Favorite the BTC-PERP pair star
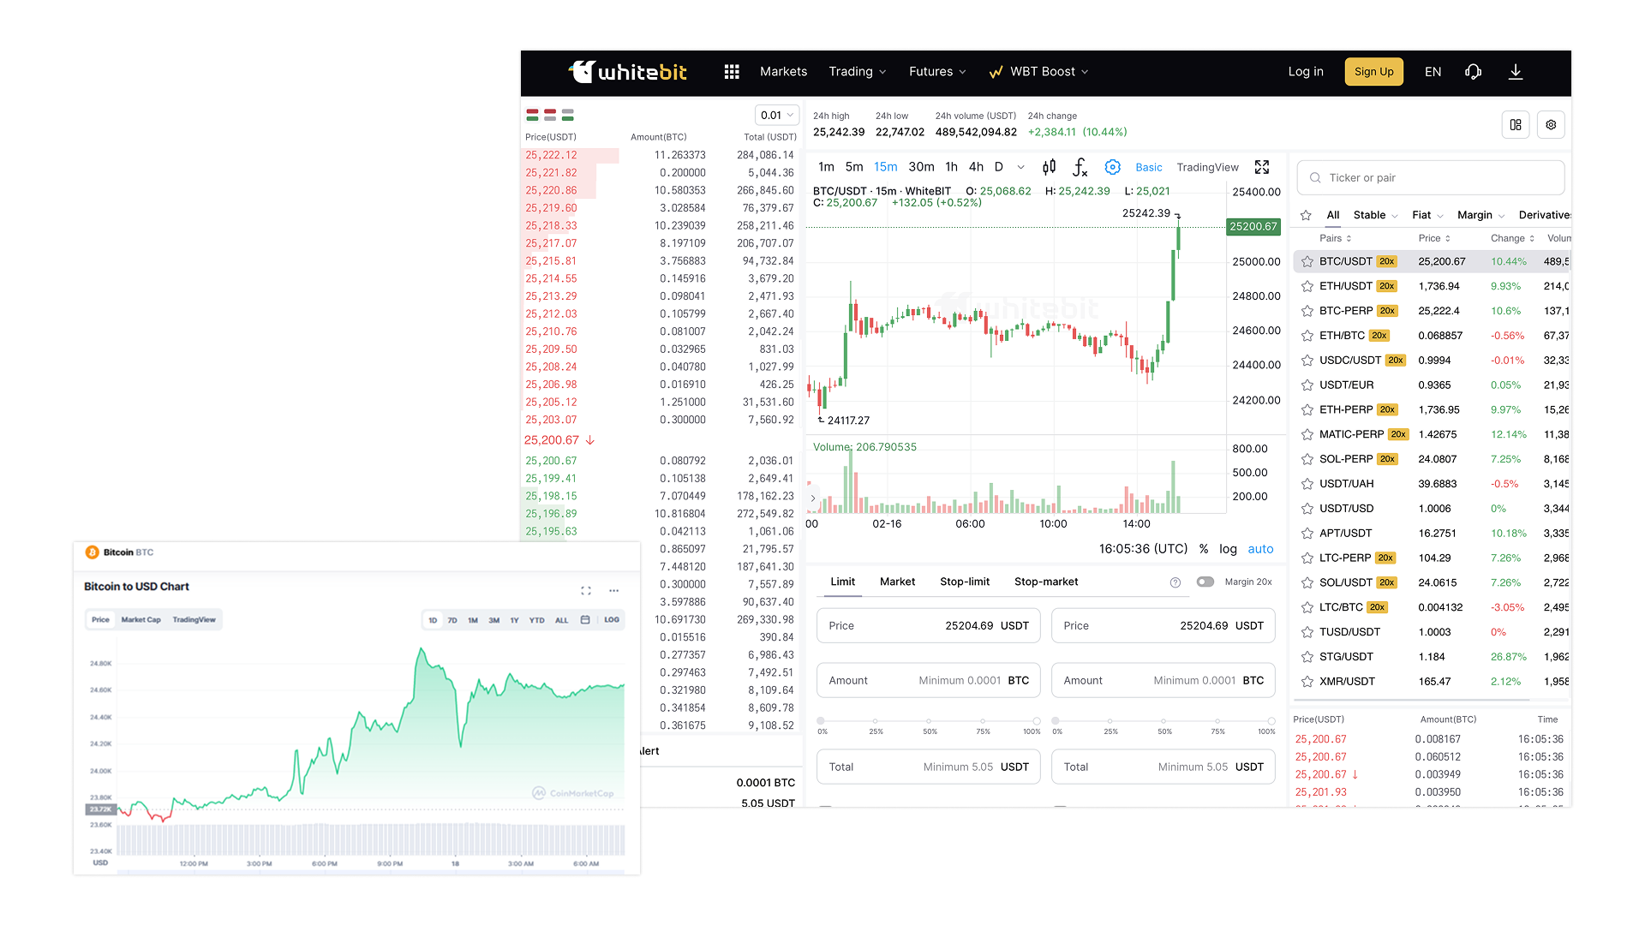Viewport: 1645px width, 925px height. point(1307,311)
